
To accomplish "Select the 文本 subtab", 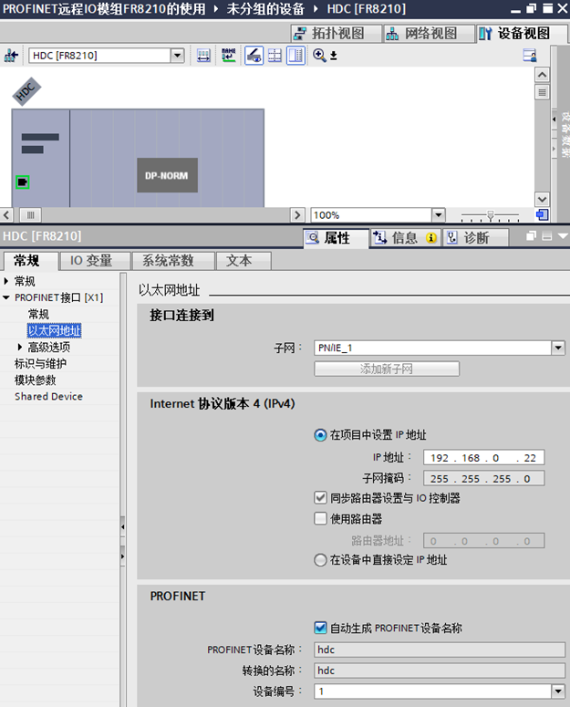I will click(x=244, y=261).
